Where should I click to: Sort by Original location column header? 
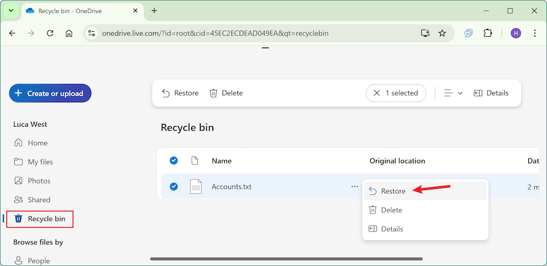click(397, 161)
